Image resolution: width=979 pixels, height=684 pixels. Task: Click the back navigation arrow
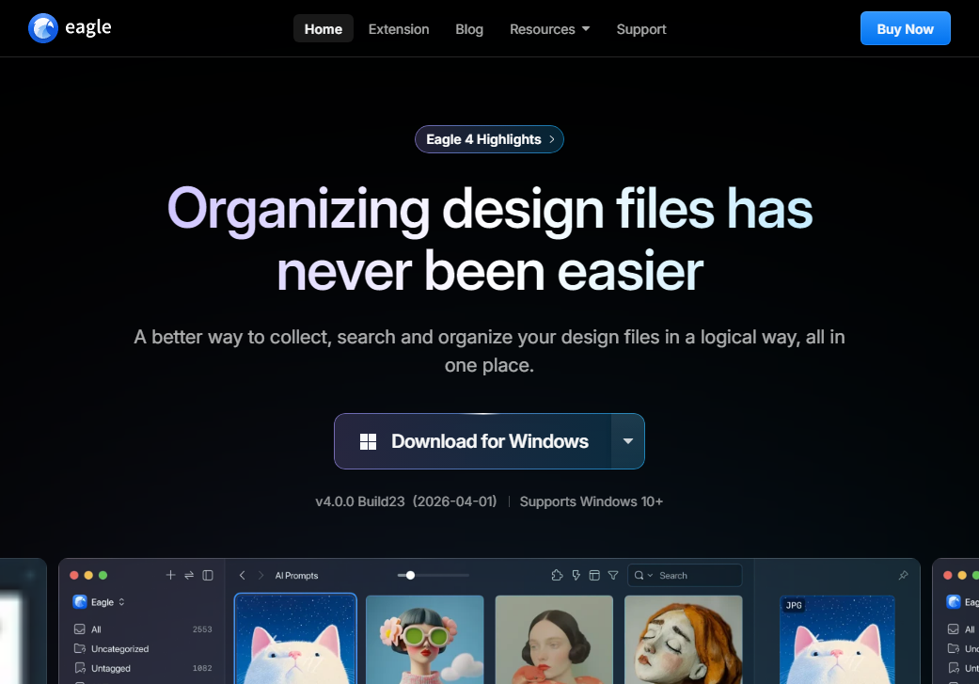point(243,575)
